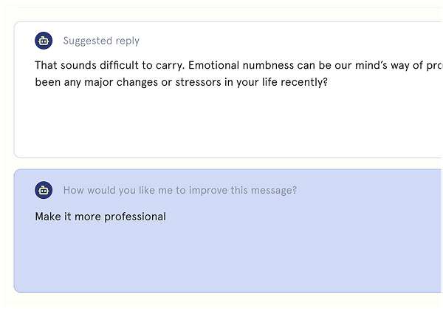Click the word 'That' starting the suggested reply
This screenshot has width=443, height=309.
46,65
